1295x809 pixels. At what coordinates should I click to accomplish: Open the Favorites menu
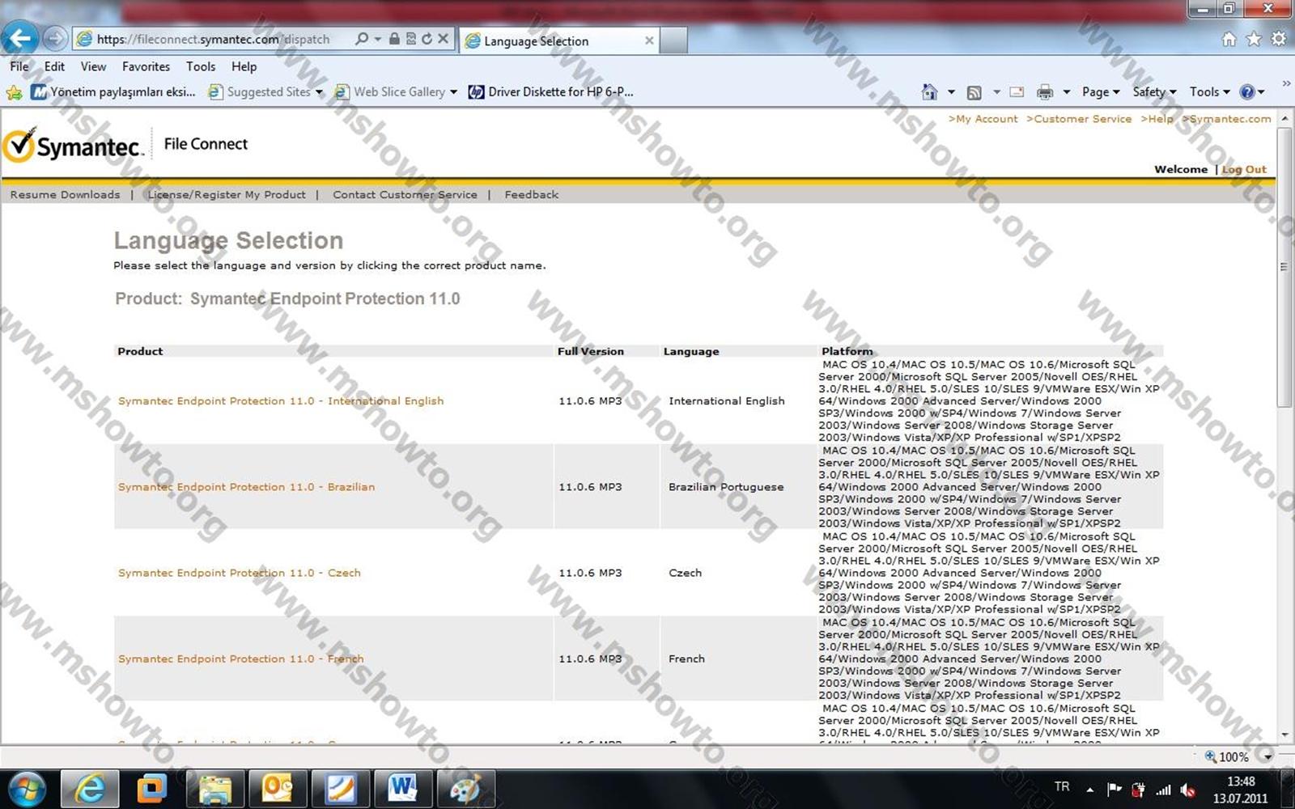pos(146,66)
